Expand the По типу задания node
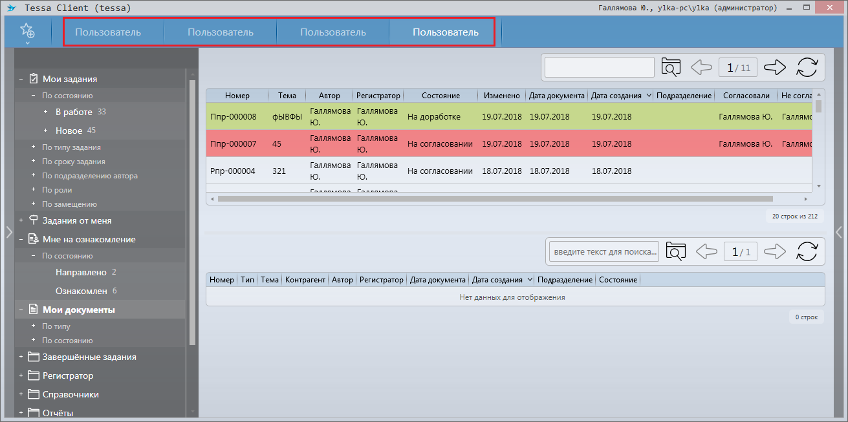Viewport: 848px width, 422px height. click(33, 147)
